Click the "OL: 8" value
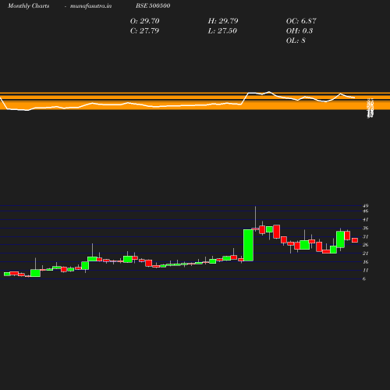The height and width of the screenshot is (390, 390). [296, 41]
